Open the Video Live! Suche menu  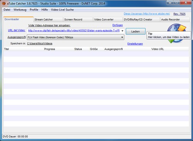click(62, 10)
